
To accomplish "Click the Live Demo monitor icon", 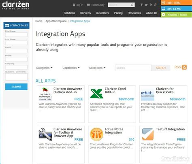I will tap(163, 9).
